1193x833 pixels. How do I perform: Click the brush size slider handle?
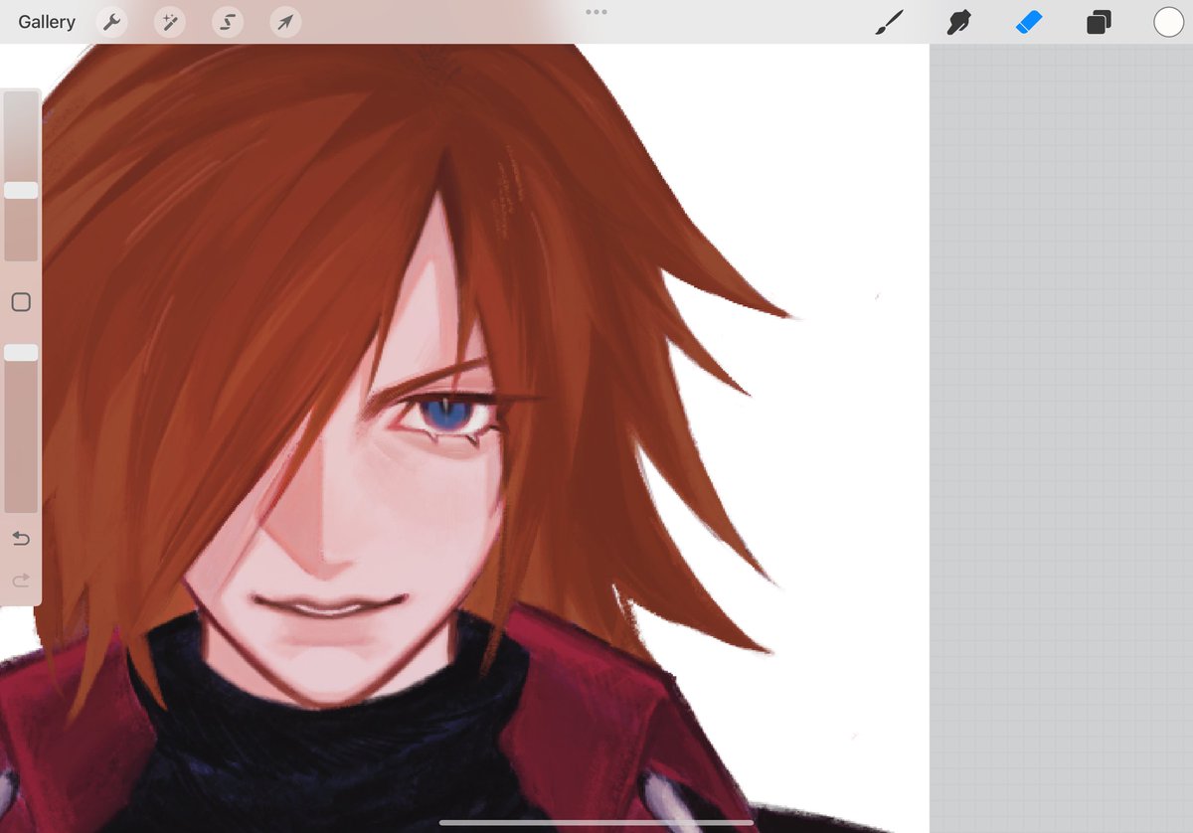point(21,190)
